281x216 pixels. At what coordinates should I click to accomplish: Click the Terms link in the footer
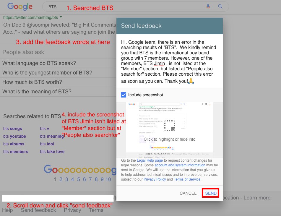click(96, 210)
